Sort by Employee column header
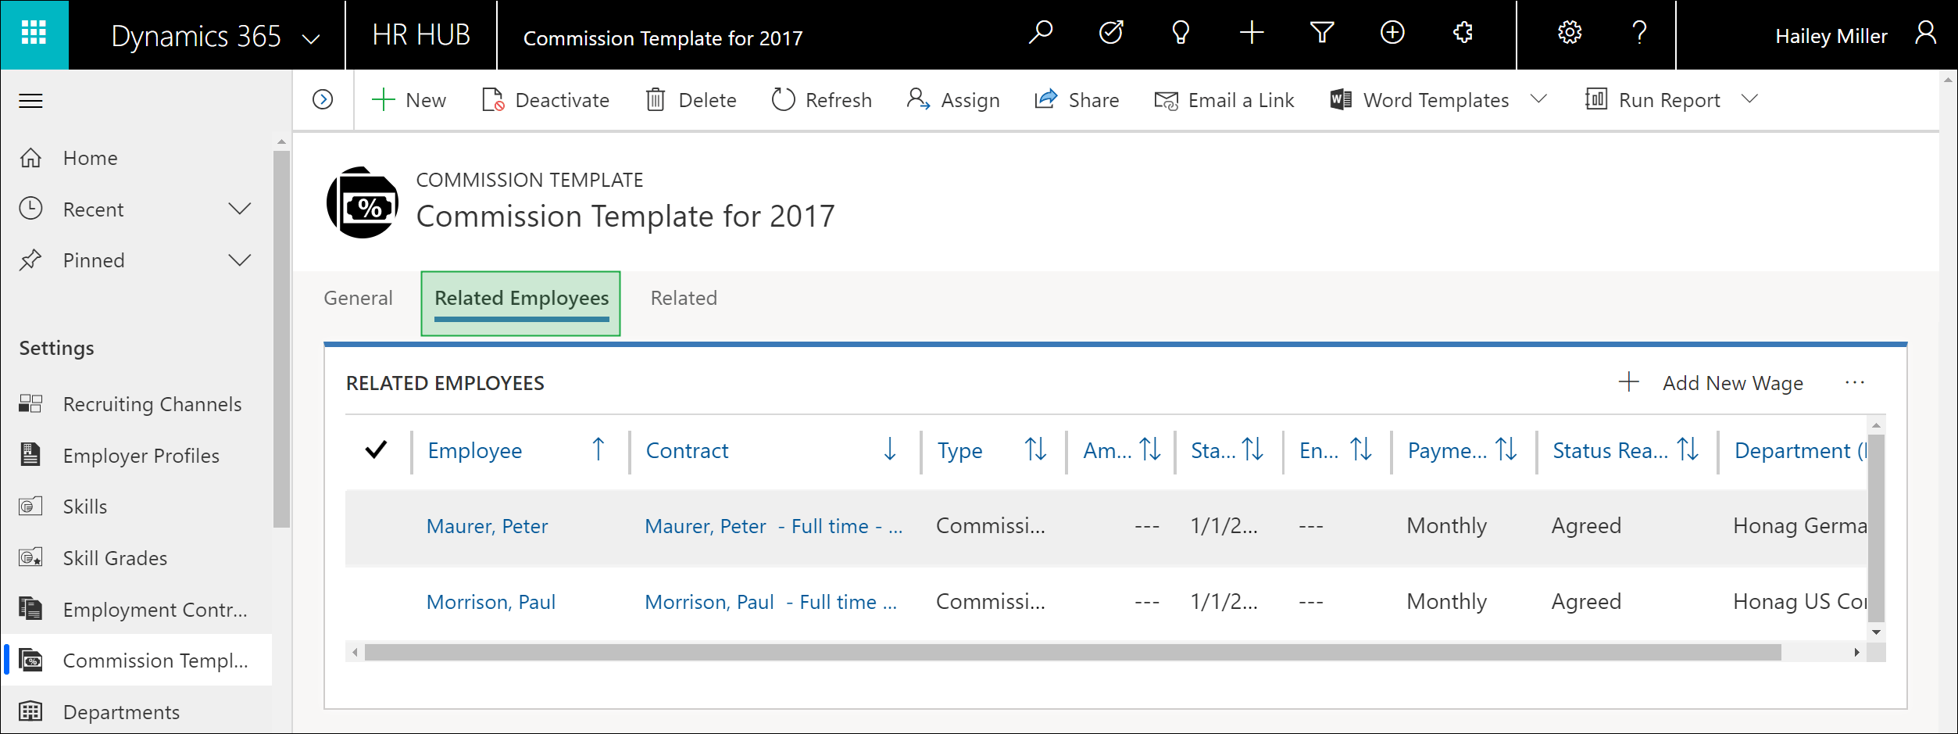This screenshot has width=1958, height=734. 520,451
